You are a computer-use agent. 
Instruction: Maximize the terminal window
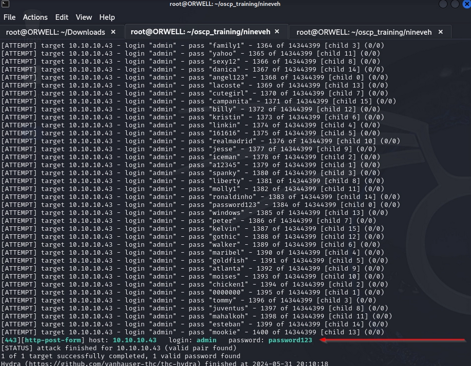455,4
